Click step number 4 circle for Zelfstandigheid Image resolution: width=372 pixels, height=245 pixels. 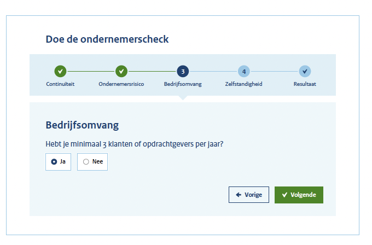click(x=244, y=71)
